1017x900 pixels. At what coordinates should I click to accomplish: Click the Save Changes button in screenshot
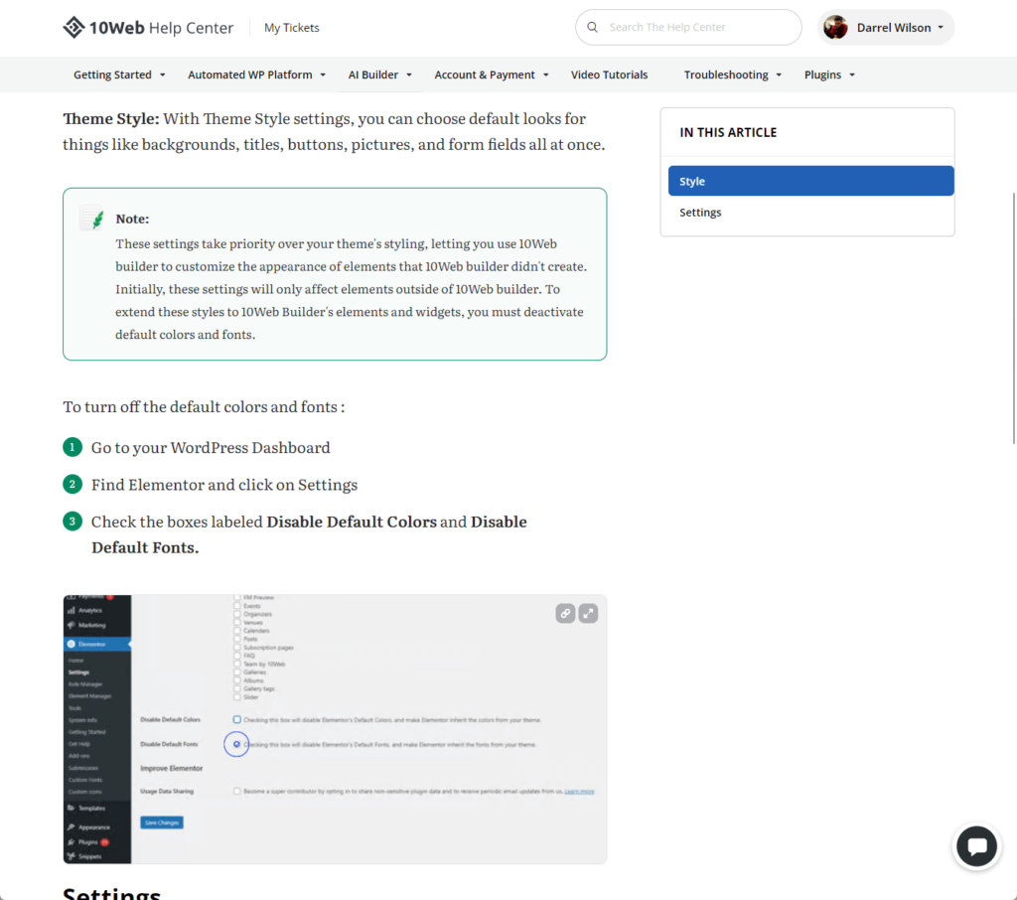pos(162,823)
